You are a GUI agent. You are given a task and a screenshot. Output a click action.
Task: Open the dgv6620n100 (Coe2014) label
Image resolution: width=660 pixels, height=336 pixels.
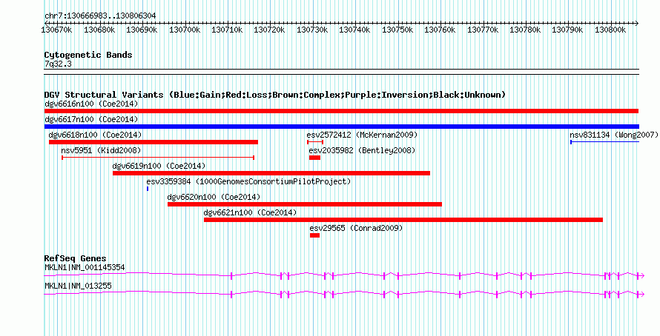tap(214, 197)
